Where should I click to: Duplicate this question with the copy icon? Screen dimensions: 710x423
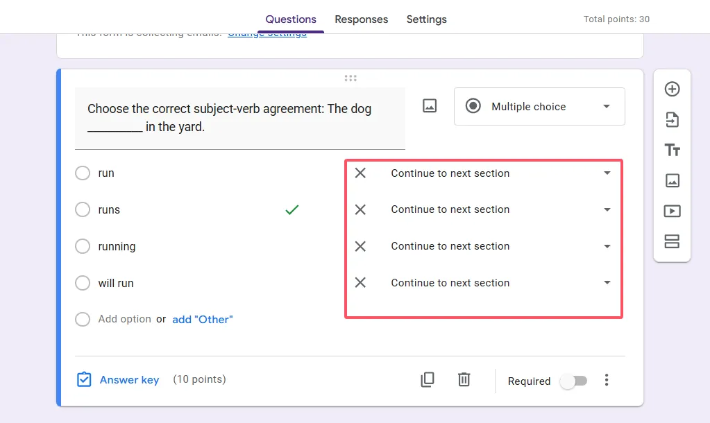[x=428, y=379]
